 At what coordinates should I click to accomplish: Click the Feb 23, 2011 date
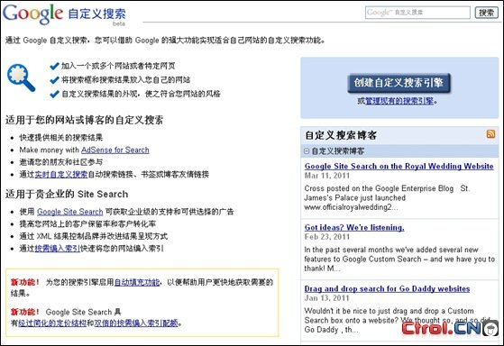click(x=327, y=237)
